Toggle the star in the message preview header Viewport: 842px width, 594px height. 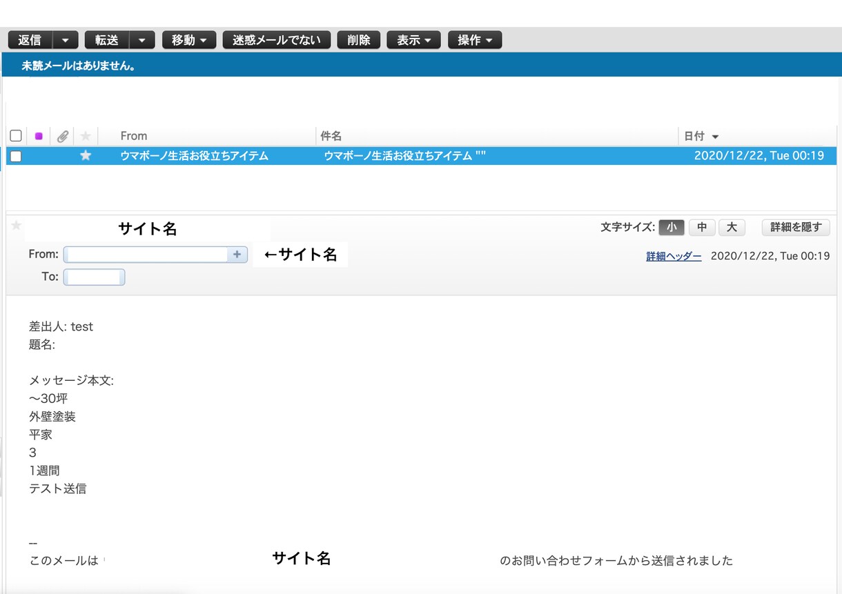click(17, 226)
